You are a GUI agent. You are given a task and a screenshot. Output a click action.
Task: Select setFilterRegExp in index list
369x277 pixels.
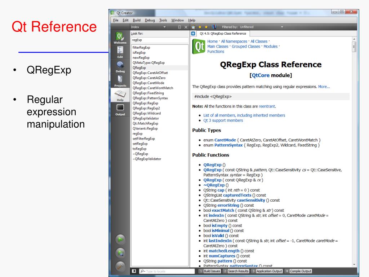(x=160, y=139)
